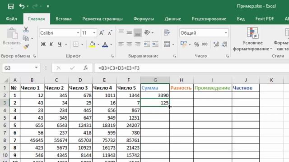
Task: Toggle underline Ч formatting
Action: [x=60, y=44]
